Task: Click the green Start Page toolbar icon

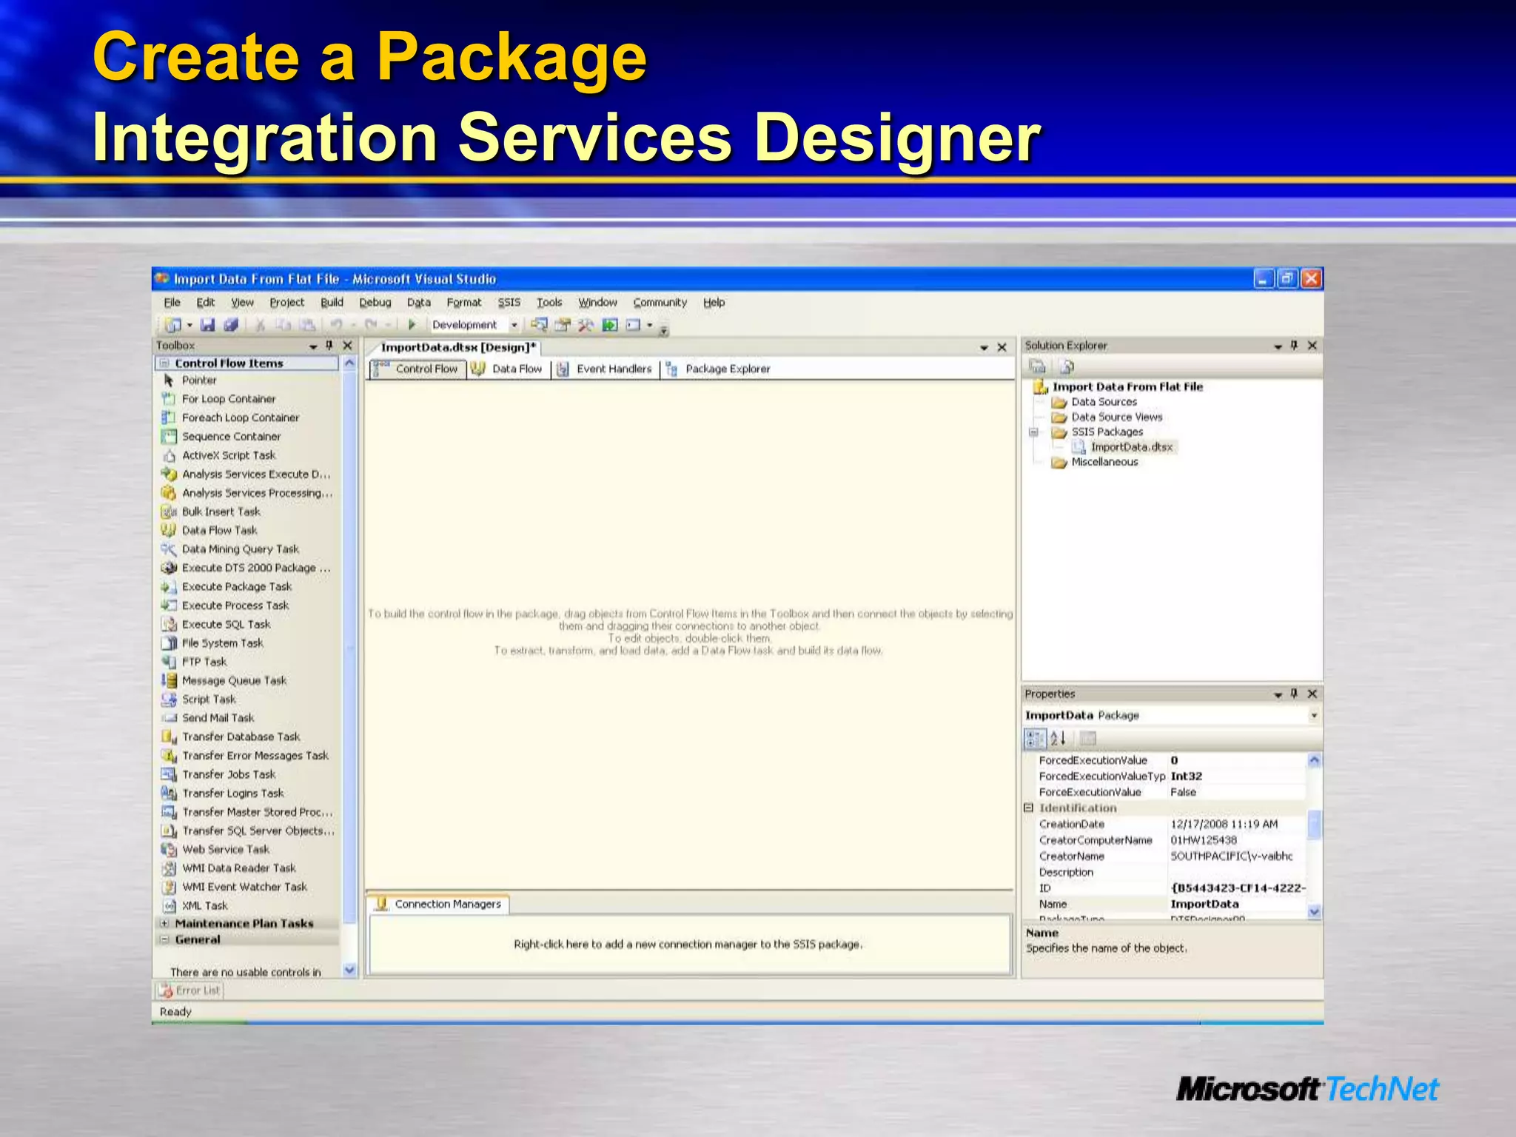Action: (x=609, y=325)
